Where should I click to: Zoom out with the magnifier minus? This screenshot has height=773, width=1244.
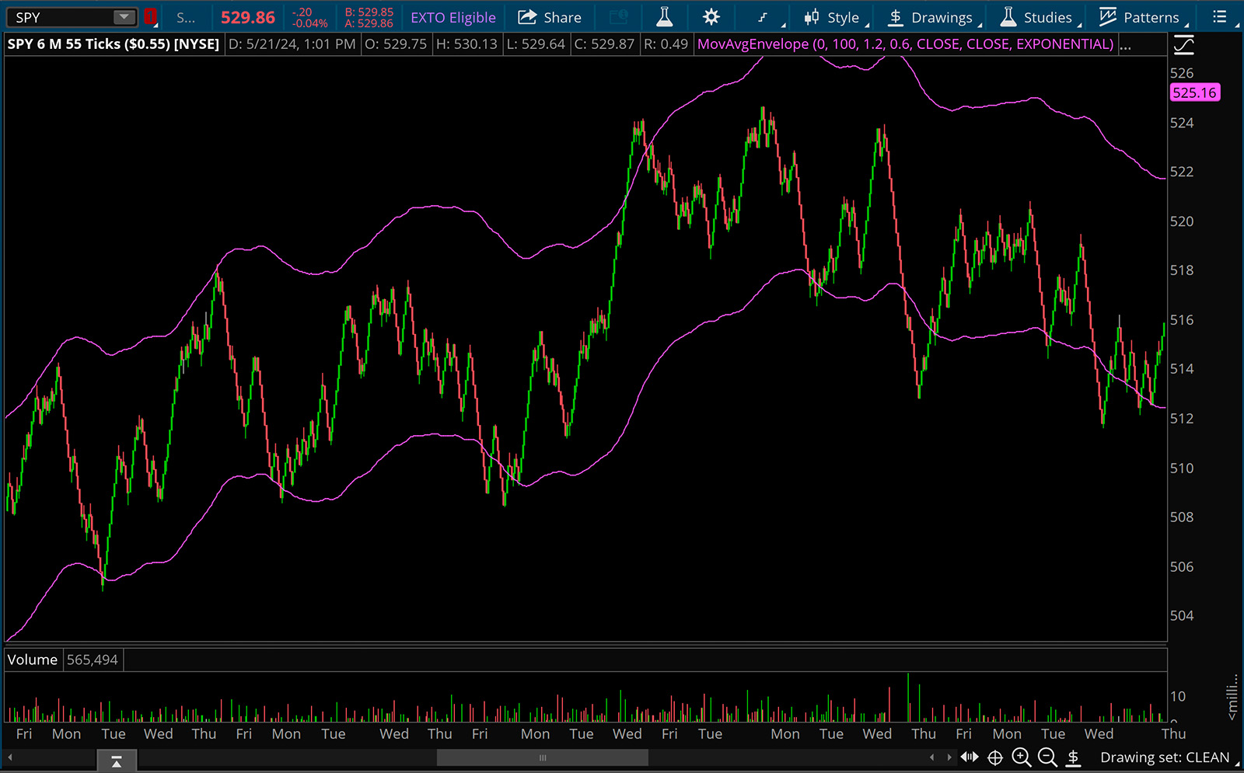(1047, 757)
